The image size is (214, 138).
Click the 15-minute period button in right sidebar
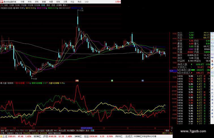click(212, 86)
